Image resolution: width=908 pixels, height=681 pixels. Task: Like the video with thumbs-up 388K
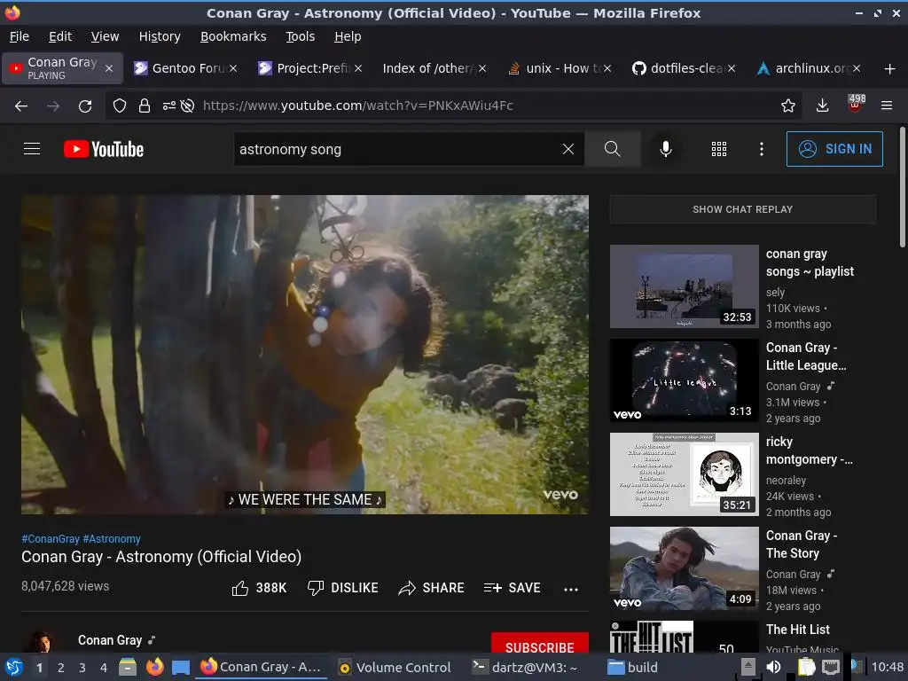pos(259,589)
